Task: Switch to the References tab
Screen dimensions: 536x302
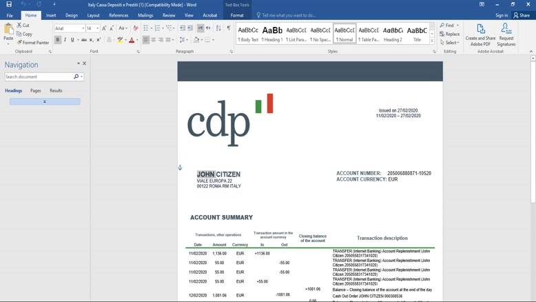Action: pos(118,15)
